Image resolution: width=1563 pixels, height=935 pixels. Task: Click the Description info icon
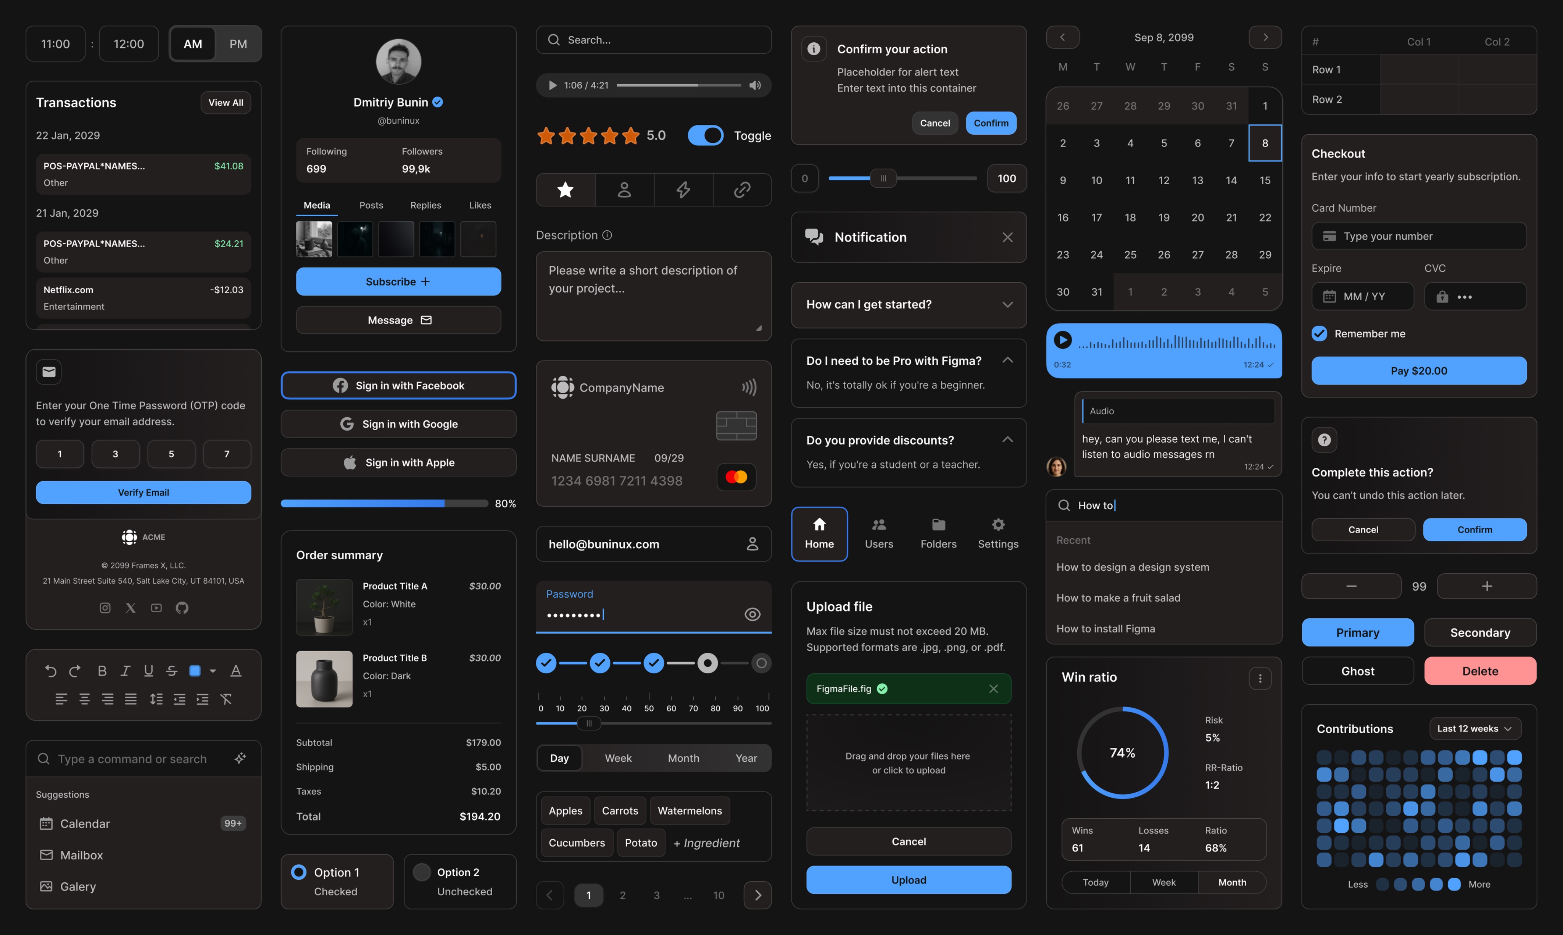point(607,235)
